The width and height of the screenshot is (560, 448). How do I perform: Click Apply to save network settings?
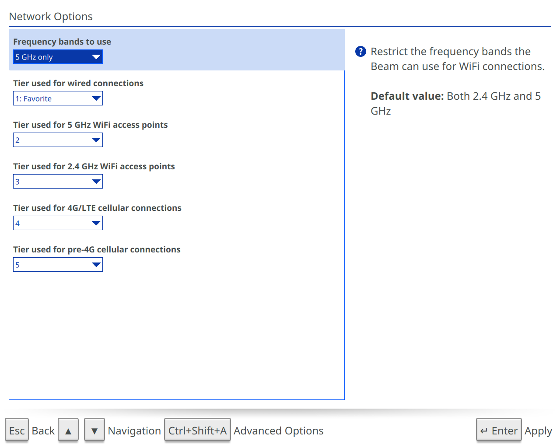(539, 430)
